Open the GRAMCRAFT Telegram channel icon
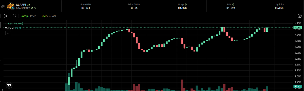This screenshot has height=91, width=304. (31, 8)
